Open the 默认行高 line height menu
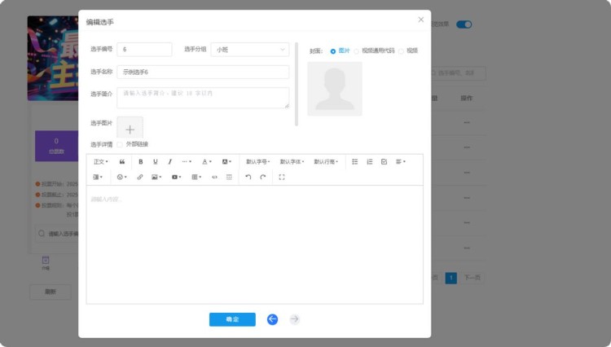Screen dimensions: 611x347 pos(326,162)
